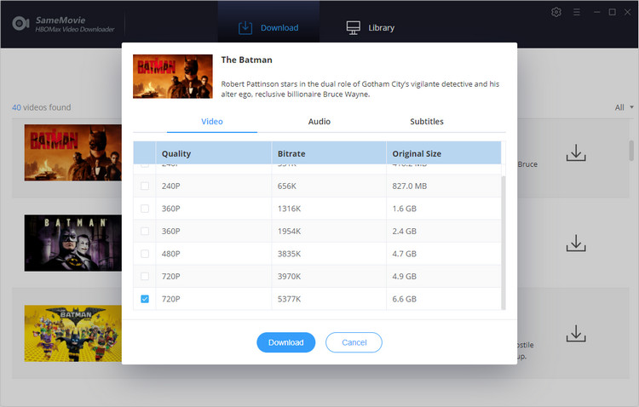Click the Bitrate column header
639x407 pixels.
pyautogui.click(x=329, y=153)
